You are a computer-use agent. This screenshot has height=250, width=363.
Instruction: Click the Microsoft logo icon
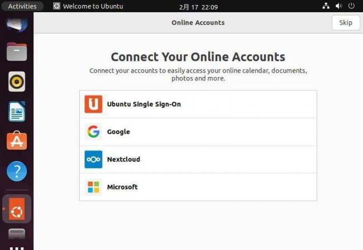tap(93, 187)
